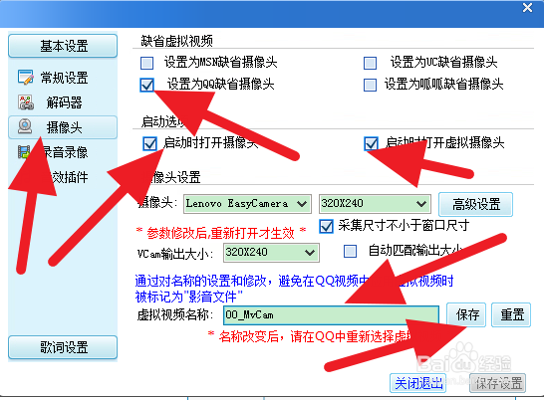Screen dimensions: 544x400
Task: Toggle 启动时打开虚拟摄像头 checkbox
Action: [x=371, y=143]
